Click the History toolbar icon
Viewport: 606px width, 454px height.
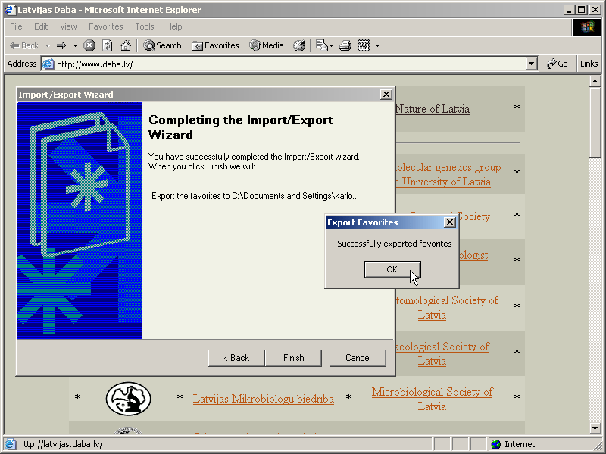[x=299, y=45]
